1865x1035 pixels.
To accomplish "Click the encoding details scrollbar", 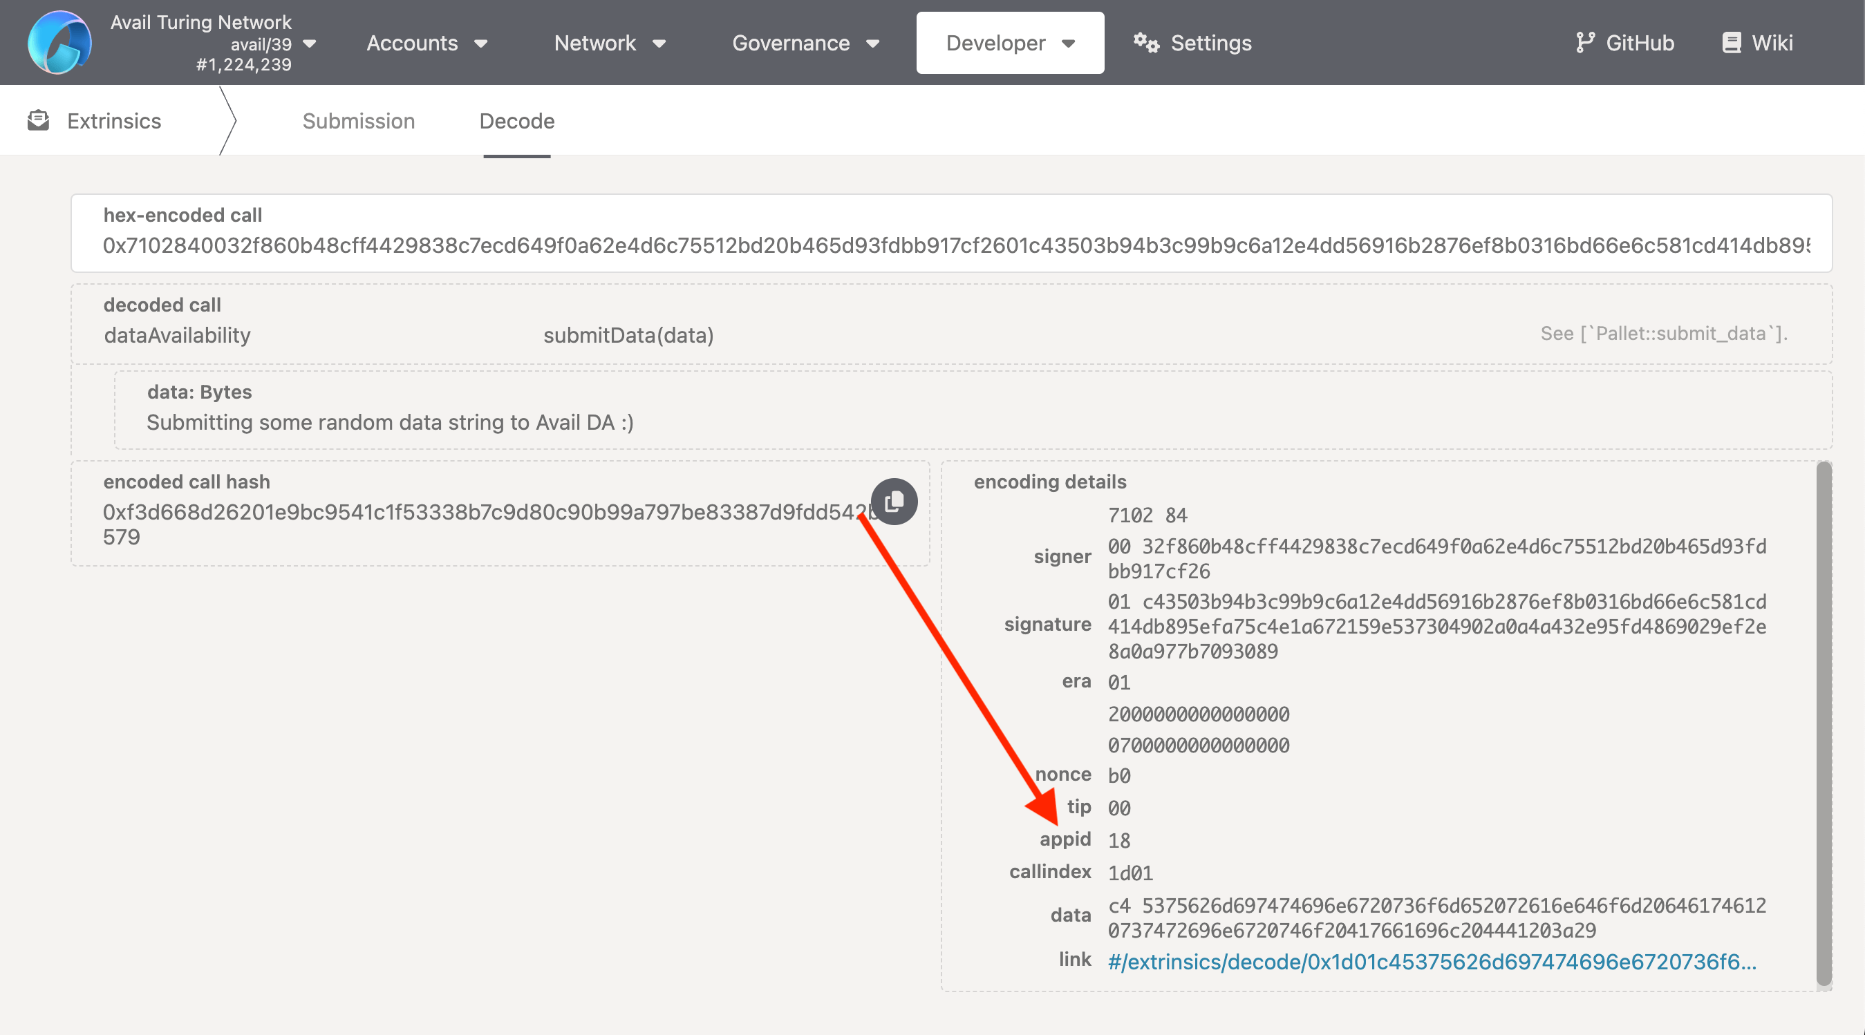I will [x=1823, y=724].
